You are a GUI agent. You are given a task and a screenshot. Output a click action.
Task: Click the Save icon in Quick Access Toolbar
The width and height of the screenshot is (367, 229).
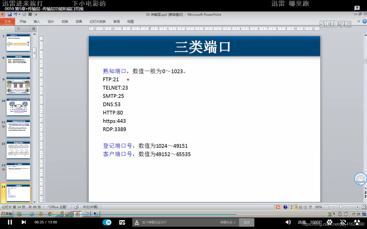10,15
